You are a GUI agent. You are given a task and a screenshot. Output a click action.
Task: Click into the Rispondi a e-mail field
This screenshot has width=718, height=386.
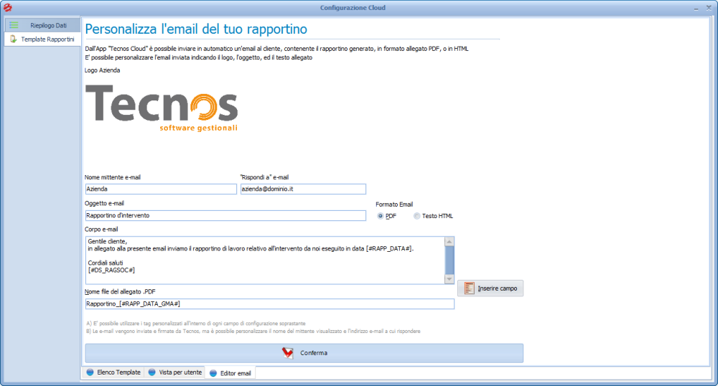point(303,189)
